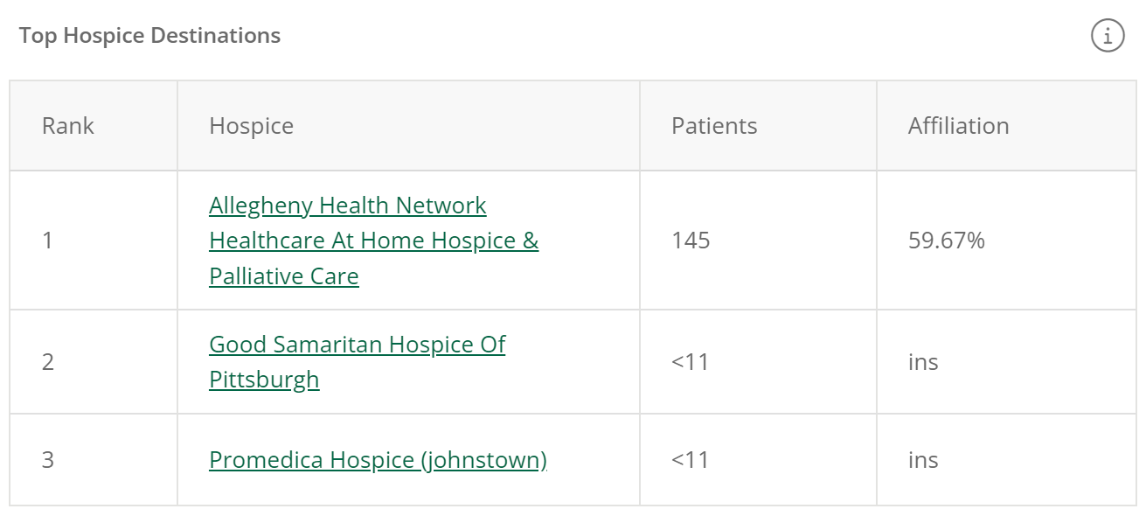Click the Top Hospice Destinations title
The image size is (1146, 516).
click(149, 36)
